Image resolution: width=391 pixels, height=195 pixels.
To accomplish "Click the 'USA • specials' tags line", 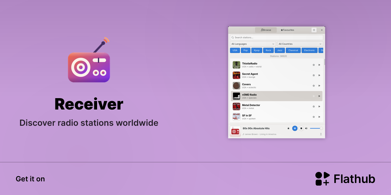I will coord(249,98).
